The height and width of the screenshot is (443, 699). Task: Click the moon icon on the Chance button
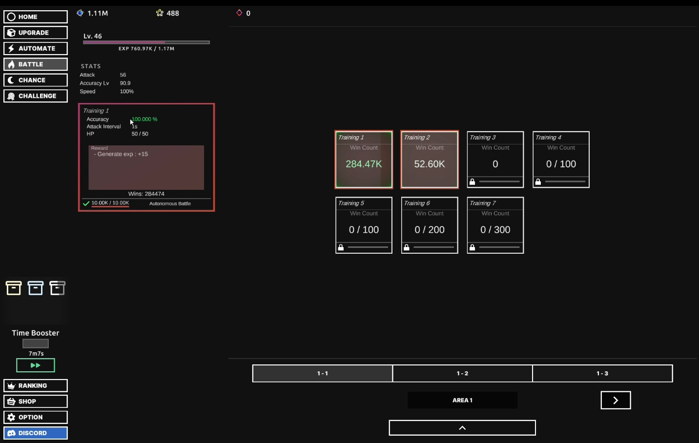11,80
